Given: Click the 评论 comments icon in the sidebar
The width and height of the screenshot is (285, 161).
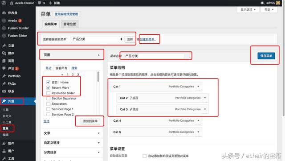Looking at the screenshot, I should 4,68.
